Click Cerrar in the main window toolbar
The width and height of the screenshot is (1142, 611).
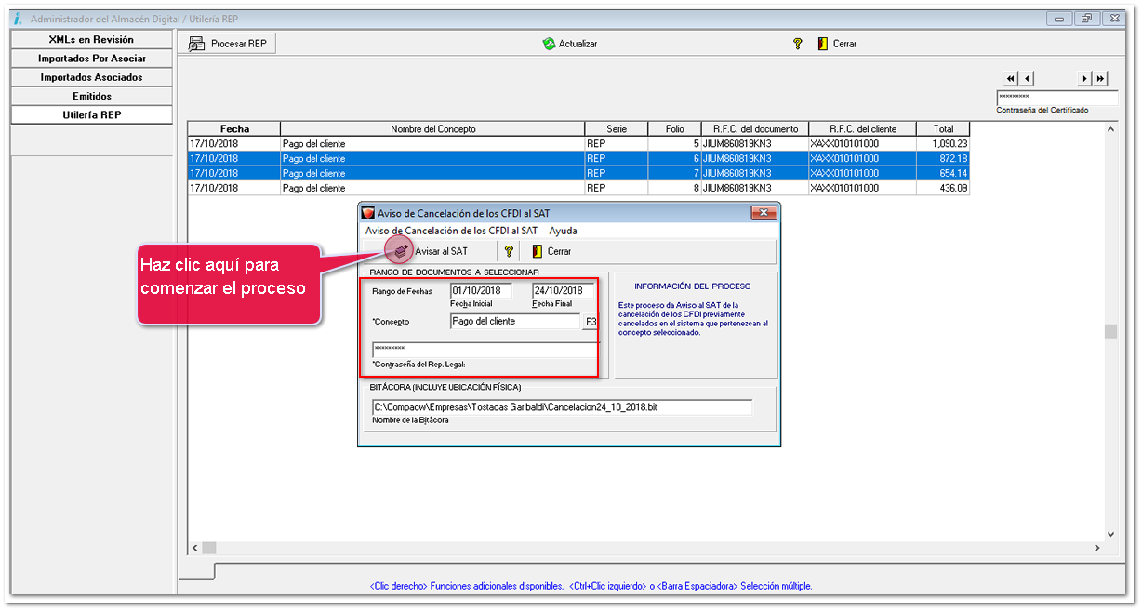837,44
